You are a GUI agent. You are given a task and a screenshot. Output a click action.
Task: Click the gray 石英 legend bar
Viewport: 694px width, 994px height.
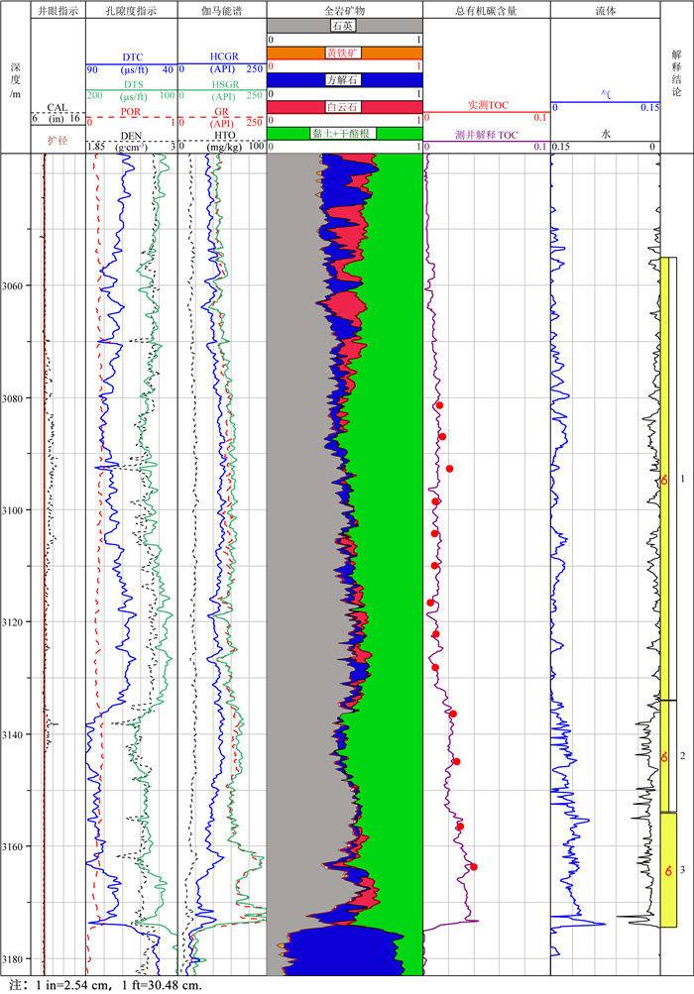pos(344,26)
